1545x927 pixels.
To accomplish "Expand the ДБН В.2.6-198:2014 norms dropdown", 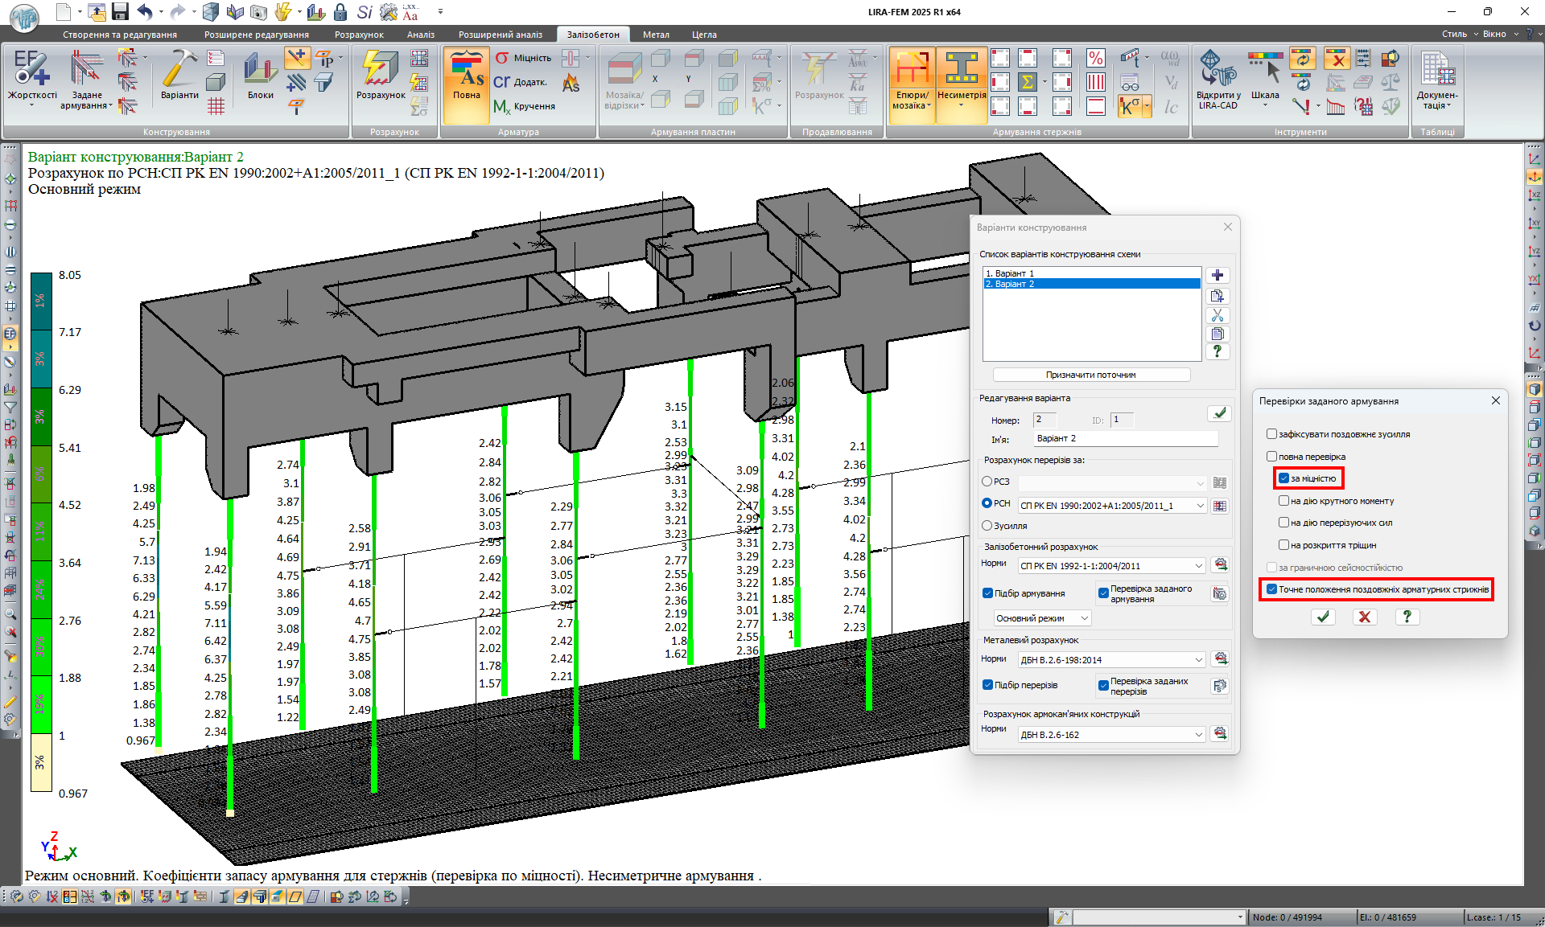I will [x=1198, y=660].
